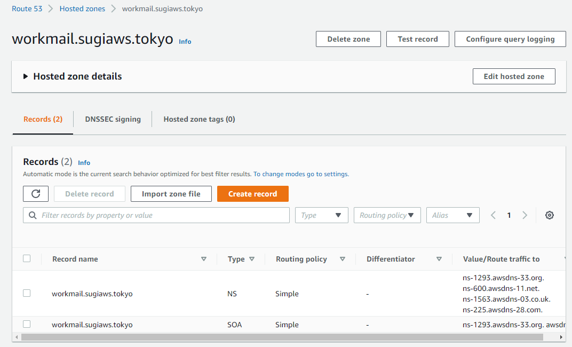The height and width of the screenshot is (347, 572).
Task: Sort by Type column arrow
Action: (252, 259)
